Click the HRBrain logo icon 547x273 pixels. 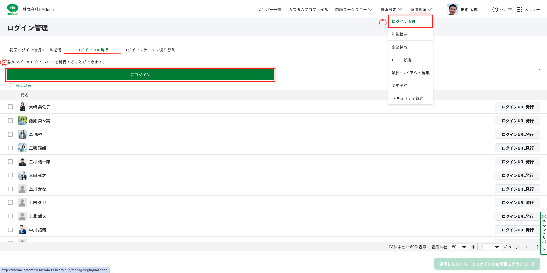pyautogui.click(x=13, y=9)
